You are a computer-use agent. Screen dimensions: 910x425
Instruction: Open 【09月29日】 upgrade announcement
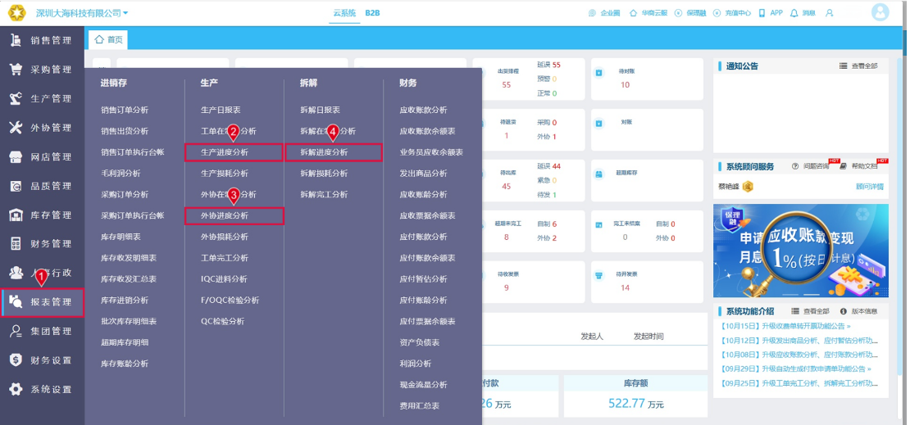pos(795,368)
